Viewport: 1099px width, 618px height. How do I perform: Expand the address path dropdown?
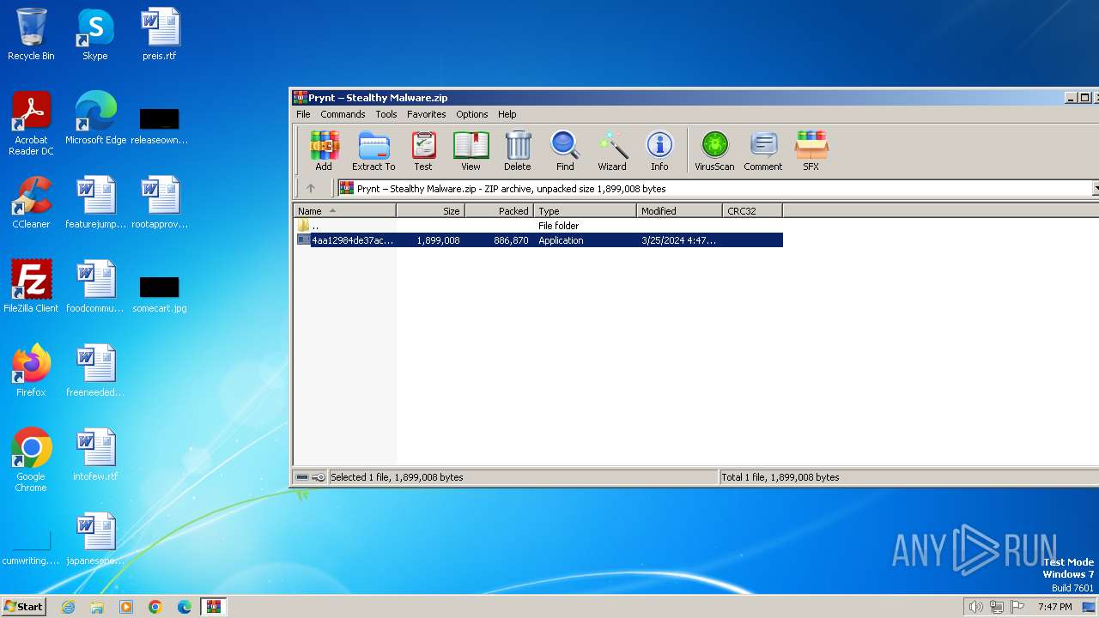point(1096,189)
